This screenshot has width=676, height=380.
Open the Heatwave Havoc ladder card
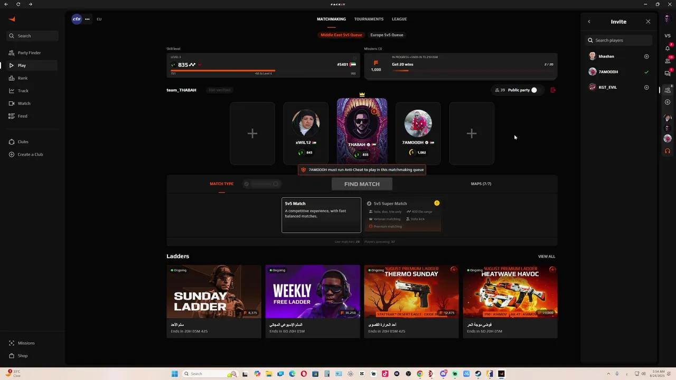coord(510,301)
